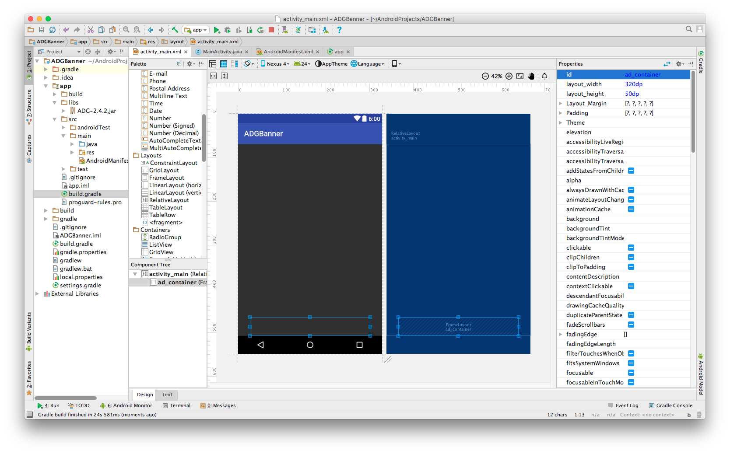Open the Nexus 4 device dropdown
Image resolution: width=730 pixels, height=454 pixels.
tap(275, 64)
